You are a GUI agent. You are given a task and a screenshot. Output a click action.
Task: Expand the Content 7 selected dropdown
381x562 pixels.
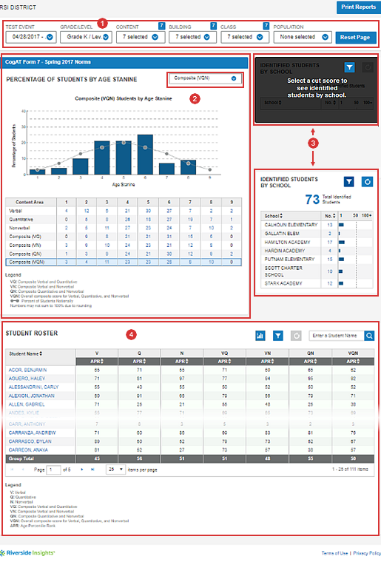[x=141, y=37]
